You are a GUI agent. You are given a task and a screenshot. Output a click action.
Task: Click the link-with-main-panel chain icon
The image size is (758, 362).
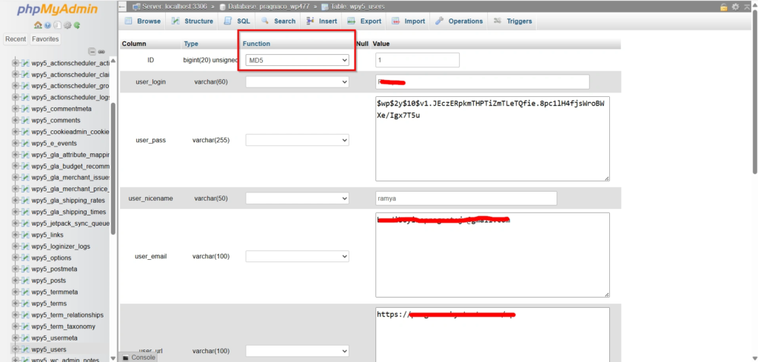point(101,51)
